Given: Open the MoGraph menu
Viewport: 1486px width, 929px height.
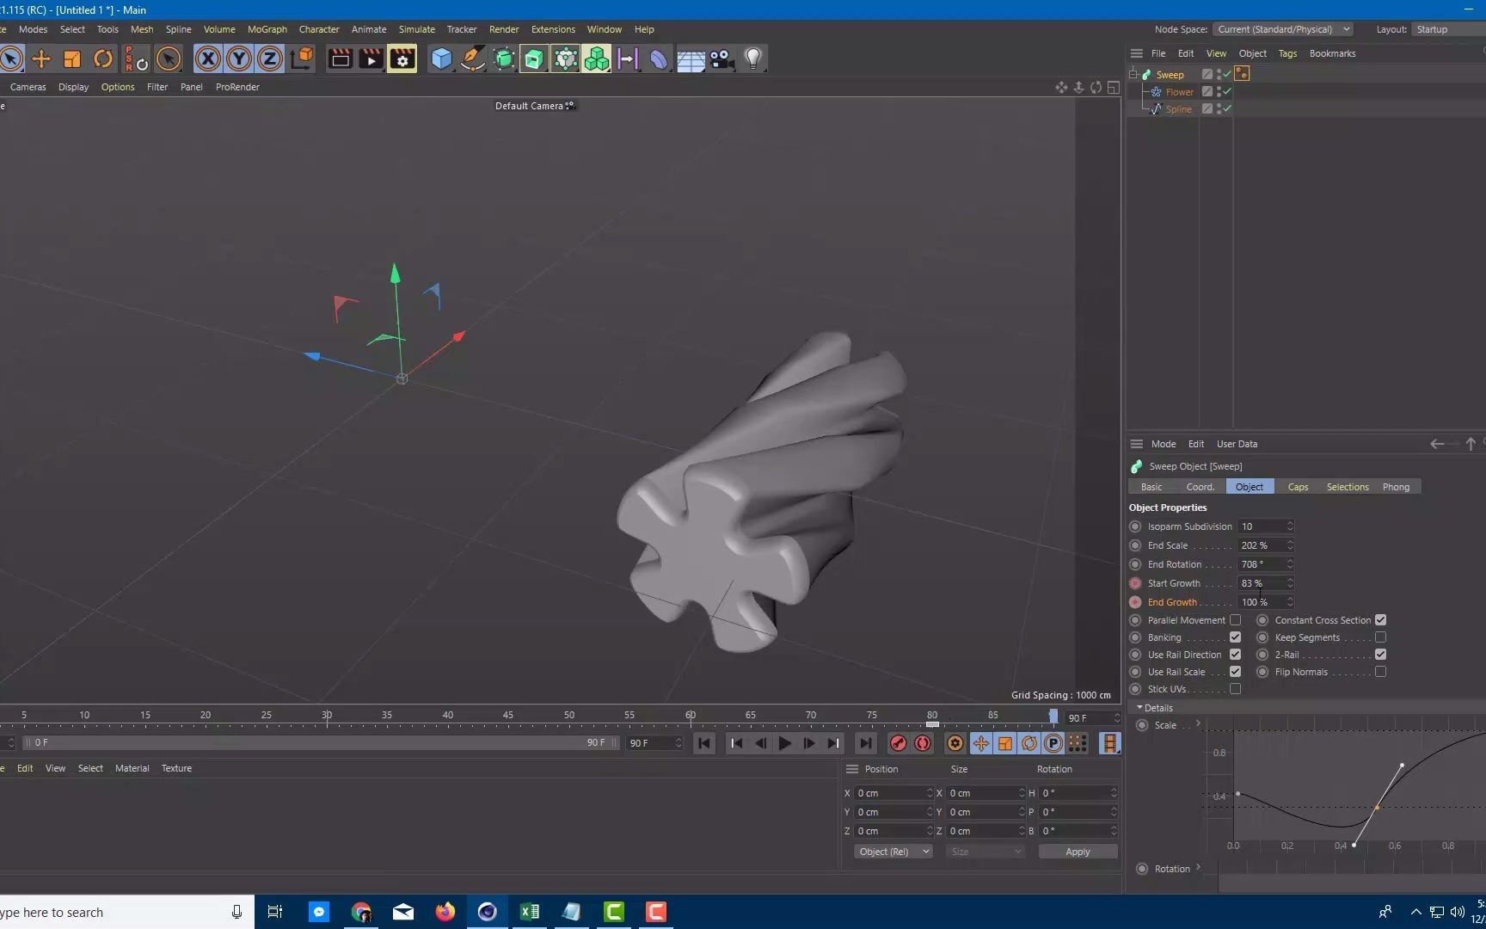Looking at the screenshot, I should [x=267, y=28].
